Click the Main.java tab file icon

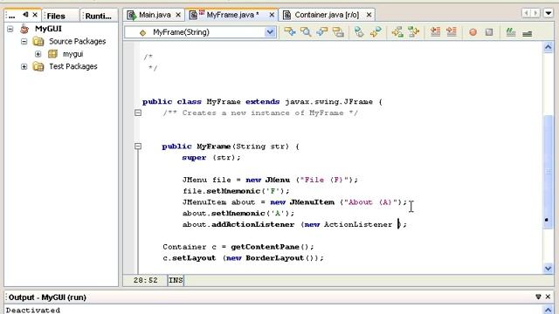click(132, 15)
